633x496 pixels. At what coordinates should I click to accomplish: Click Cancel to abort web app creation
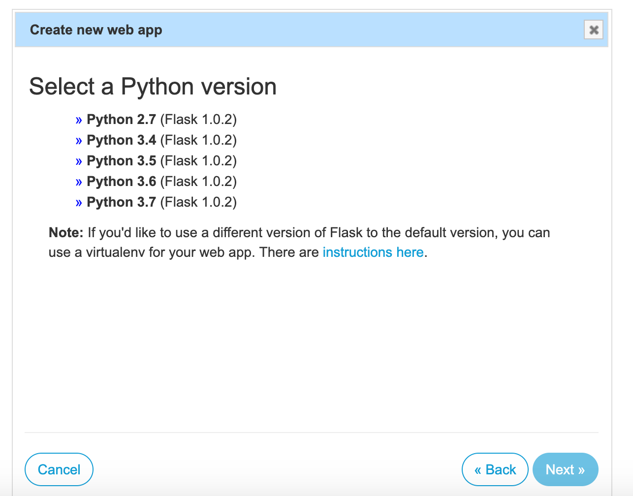59,469
